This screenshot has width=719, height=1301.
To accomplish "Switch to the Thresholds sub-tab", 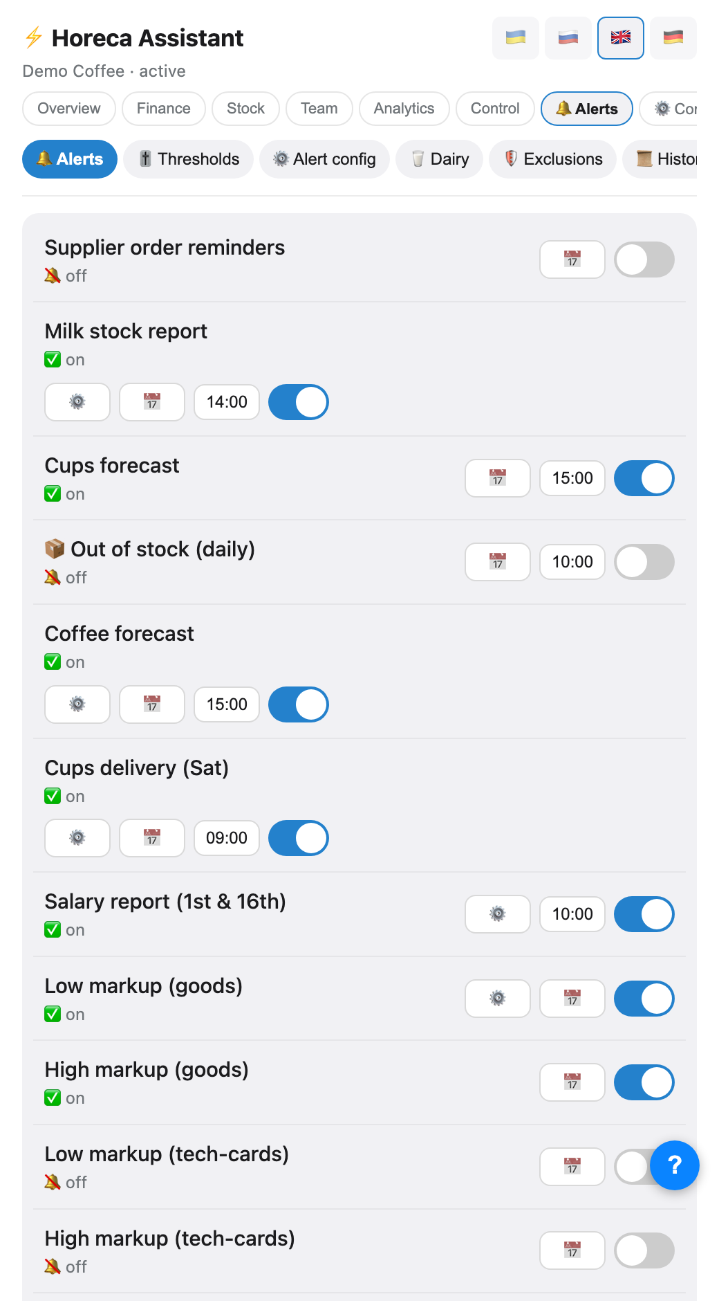I will [x=189, y=159].
